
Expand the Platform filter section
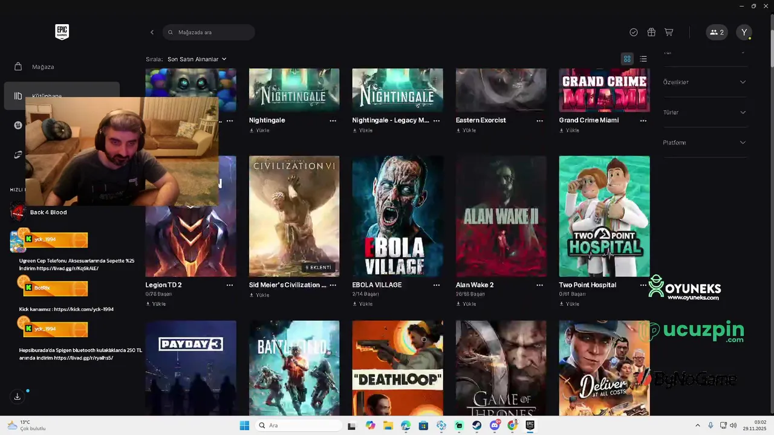pos(704,143)
